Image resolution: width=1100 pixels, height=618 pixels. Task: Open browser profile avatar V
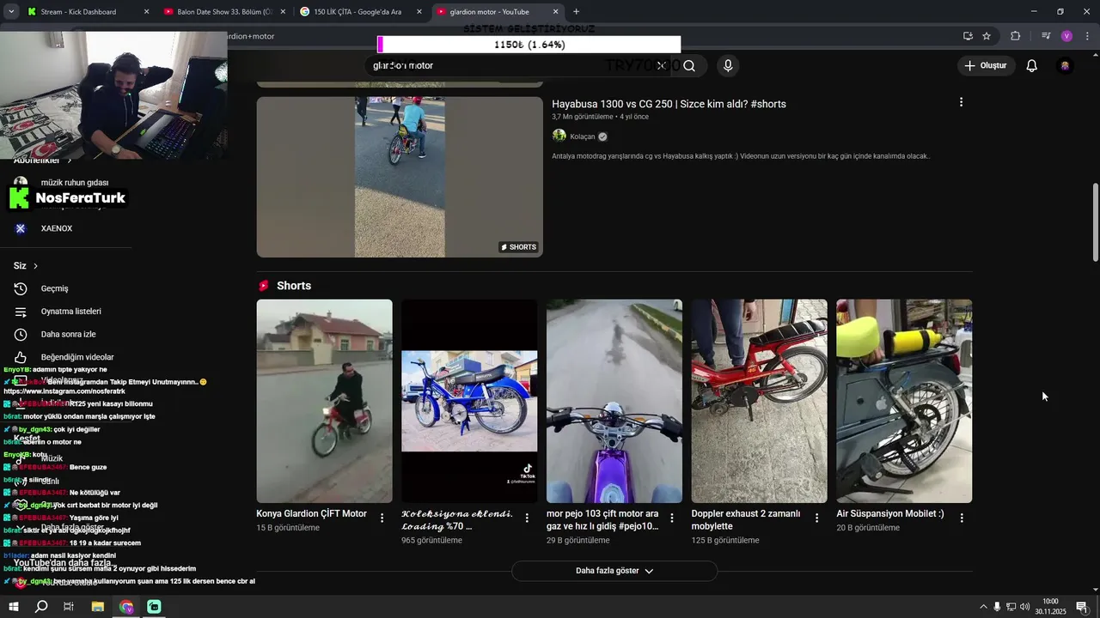(x=1066, y=36)
